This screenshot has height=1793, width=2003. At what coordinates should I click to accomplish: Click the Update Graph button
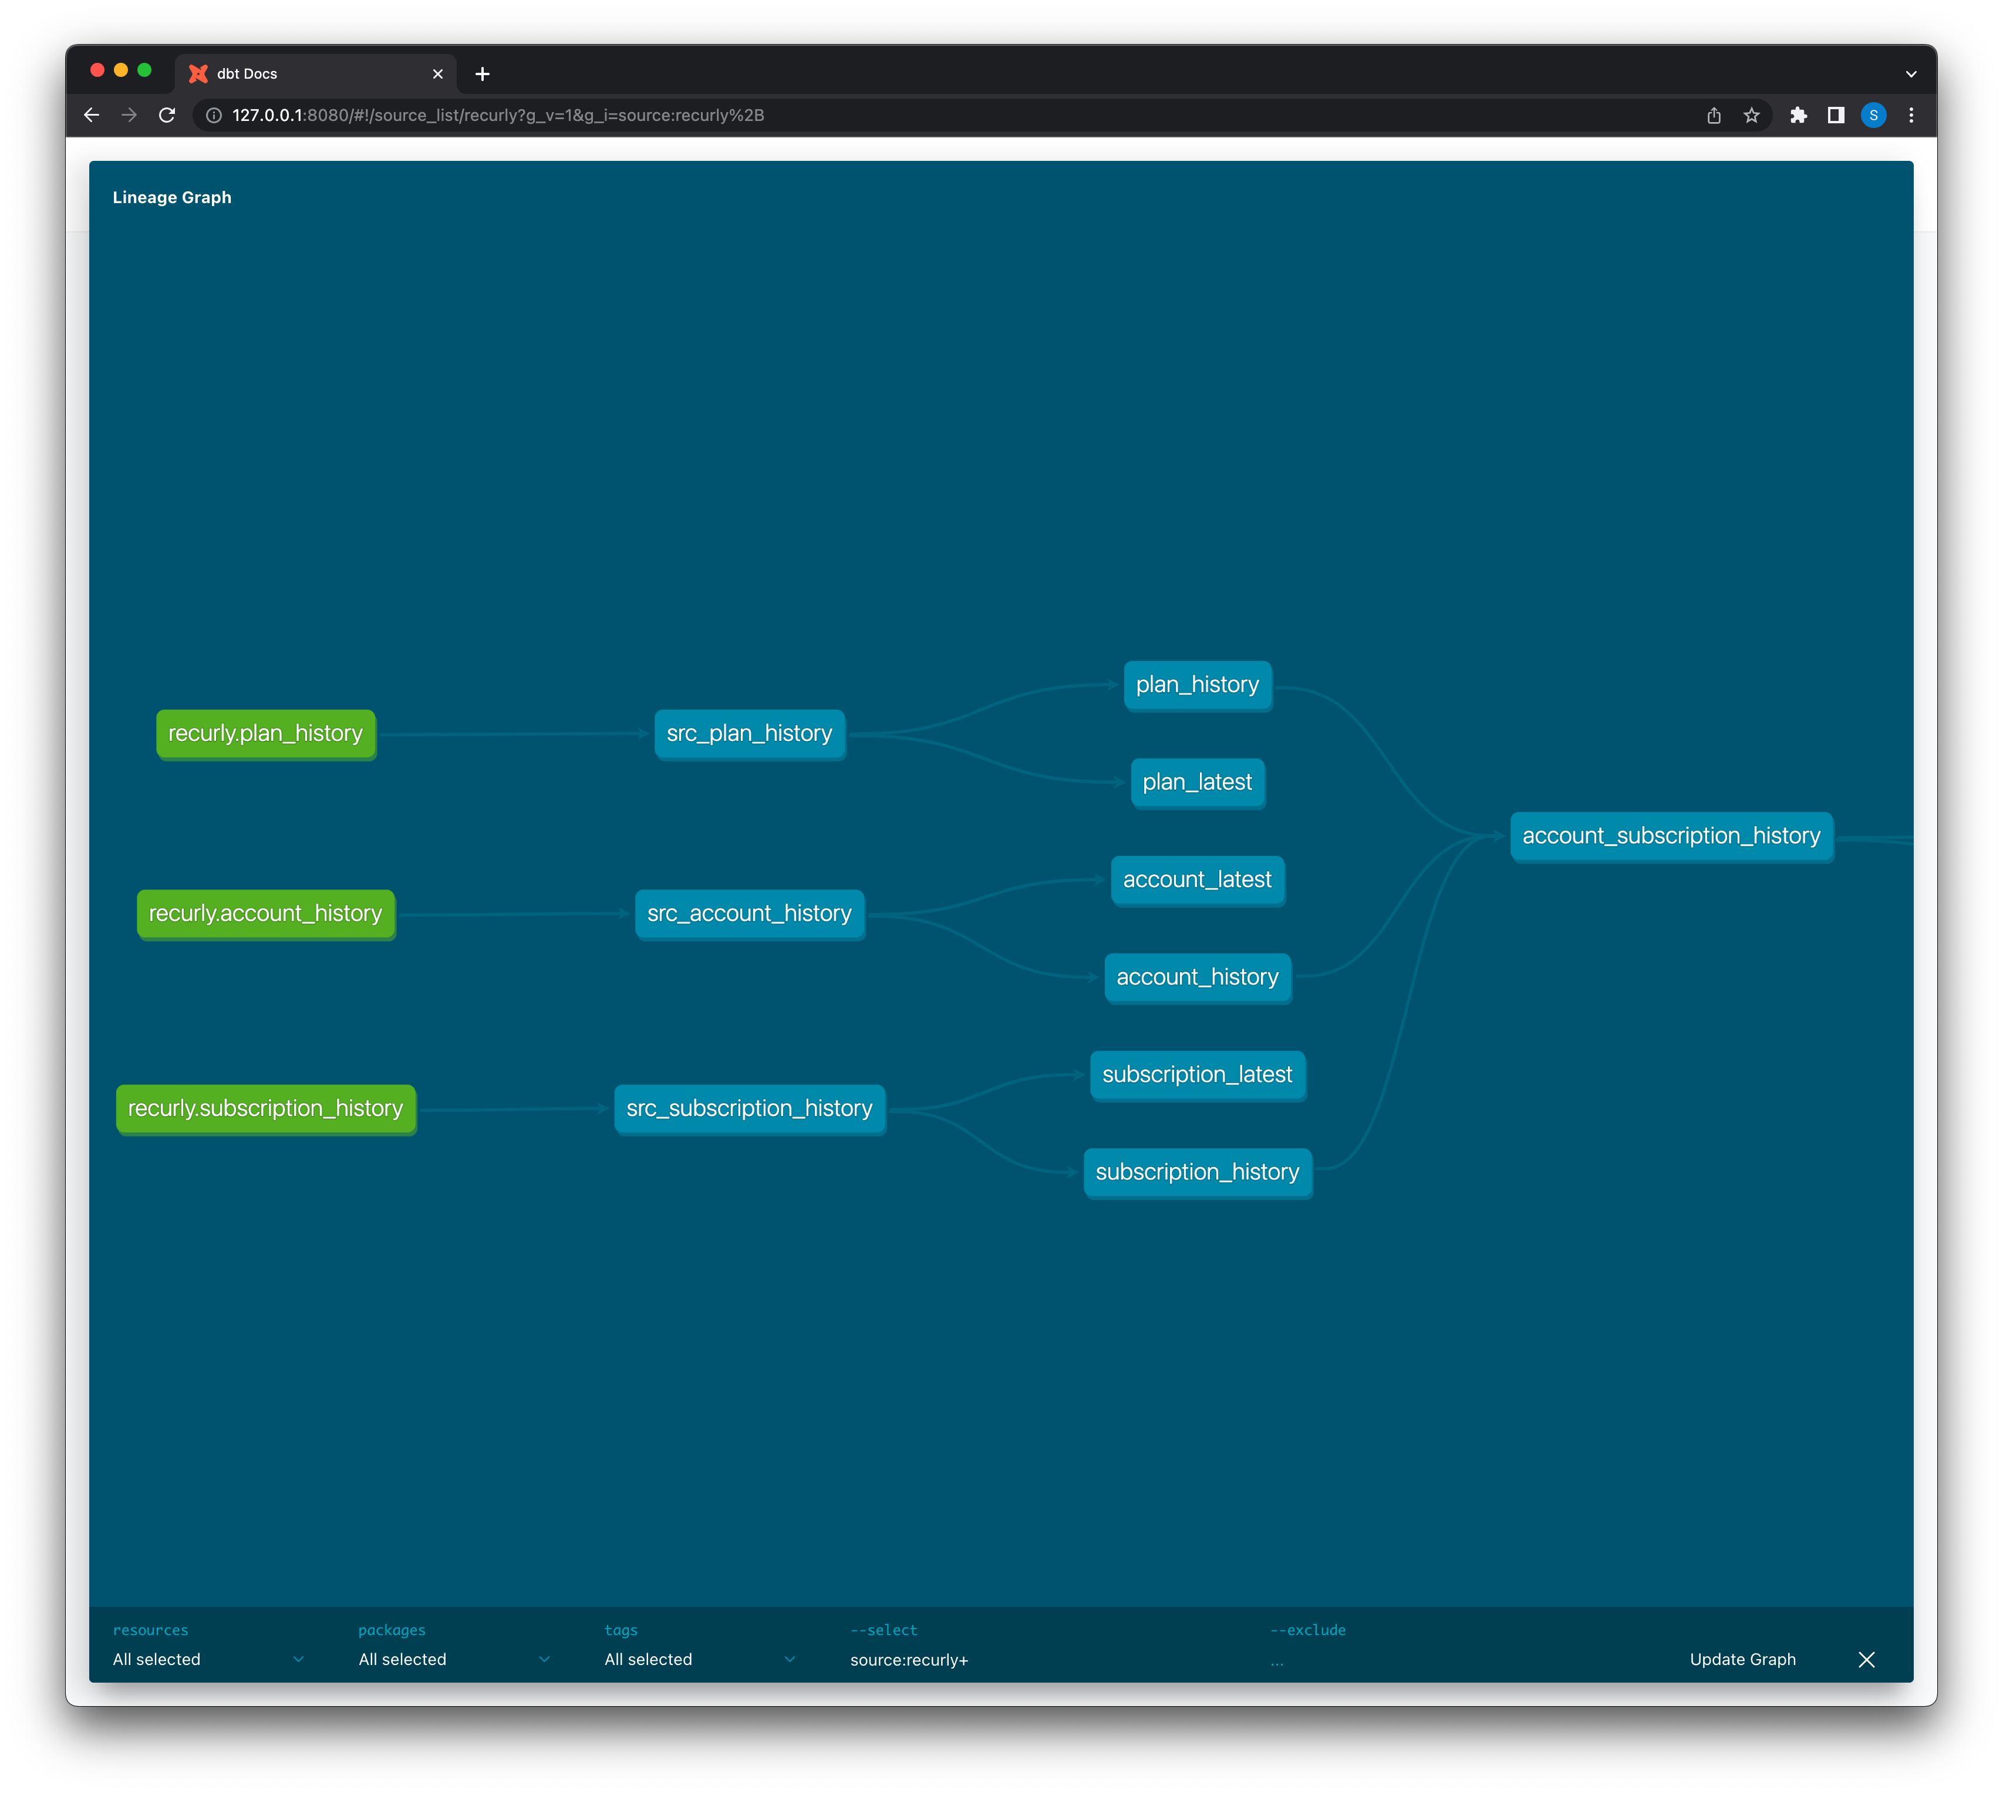click(1742, 1660)
